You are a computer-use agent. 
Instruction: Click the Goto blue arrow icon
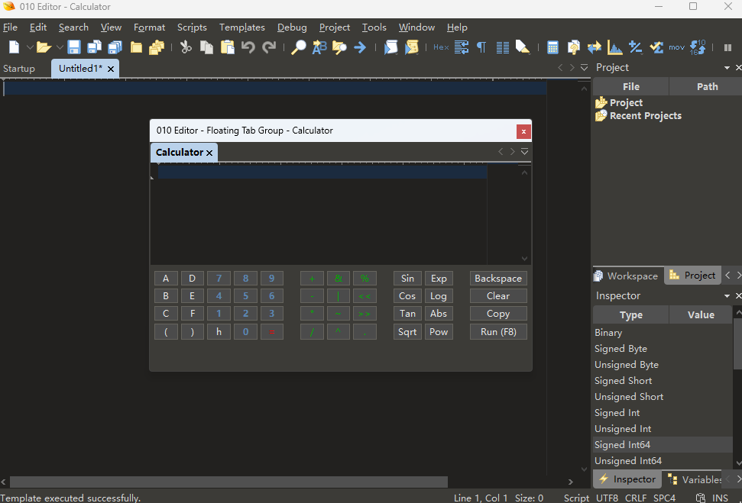point(360,47)
